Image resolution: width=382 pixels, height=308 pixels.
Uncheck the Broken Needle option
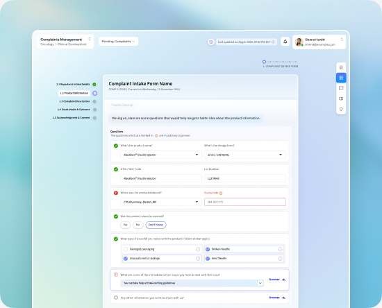click(208, 249)
